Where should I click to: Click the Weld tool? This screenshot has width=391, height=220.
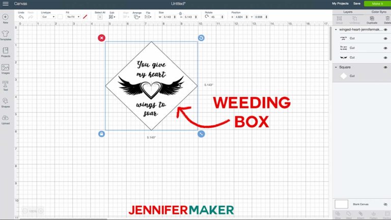click(x=349, y=215)
